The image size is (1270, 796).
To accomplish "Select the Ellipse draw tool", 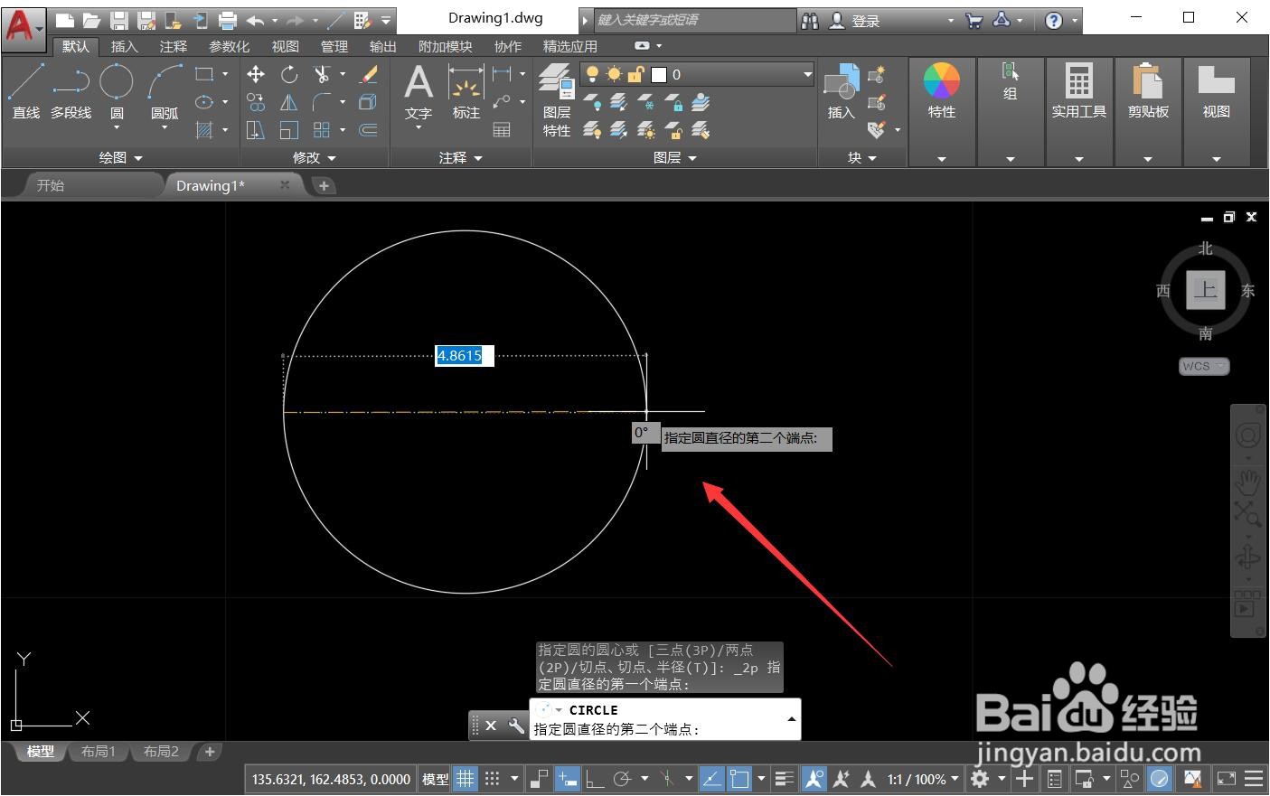I will [204, 102].
